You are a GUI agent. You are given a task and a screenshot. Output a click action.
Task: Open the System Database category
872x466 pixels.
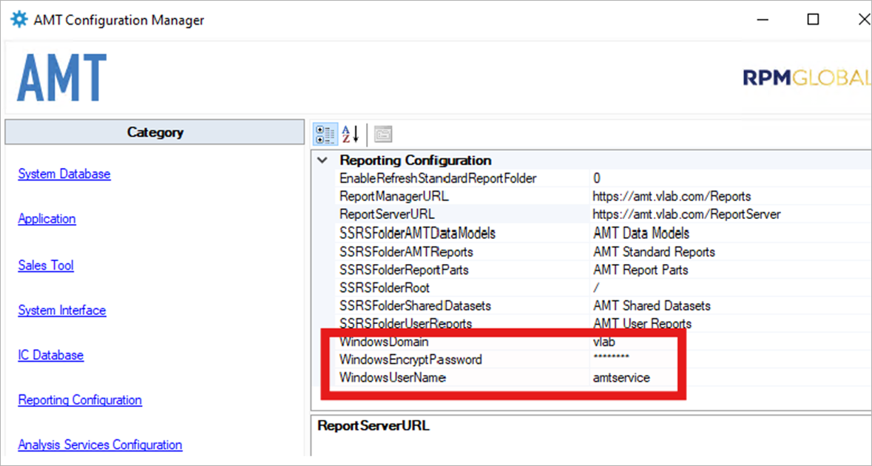point(64,174)
